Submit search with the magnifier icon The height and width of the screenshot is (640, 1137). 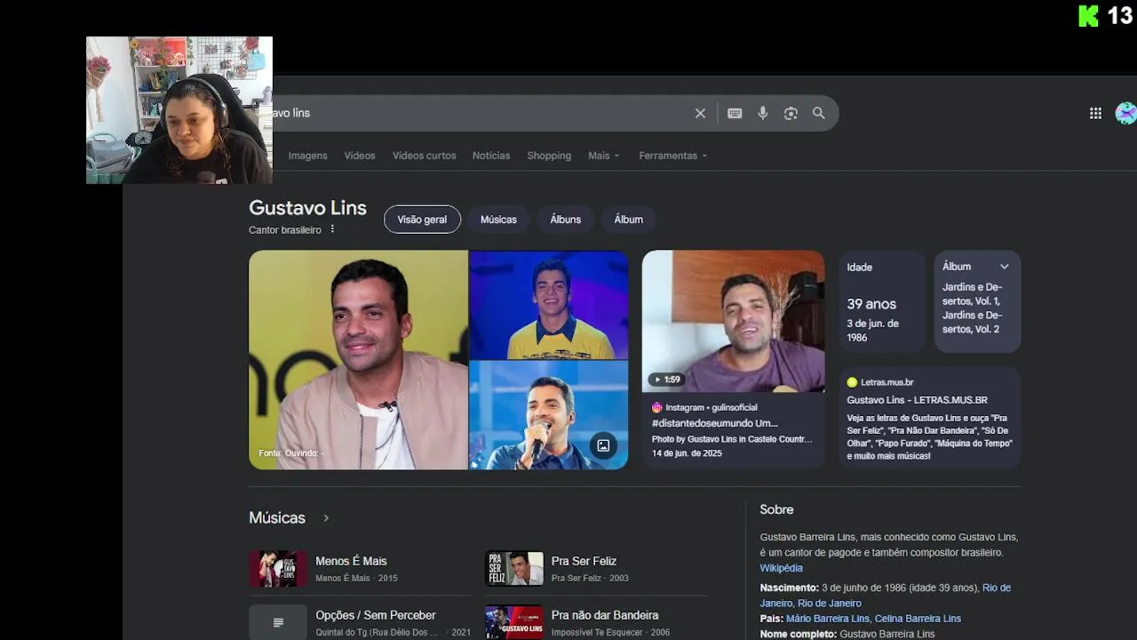click(819, 114)
